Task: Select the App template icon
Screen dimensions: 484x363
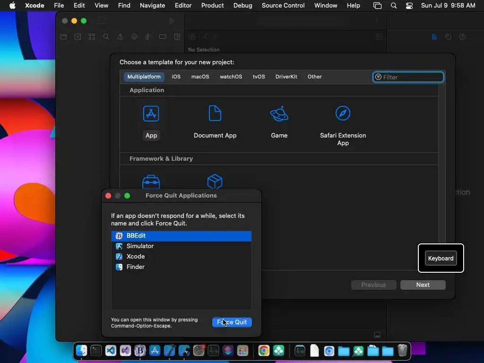Action: pos(151,113)
